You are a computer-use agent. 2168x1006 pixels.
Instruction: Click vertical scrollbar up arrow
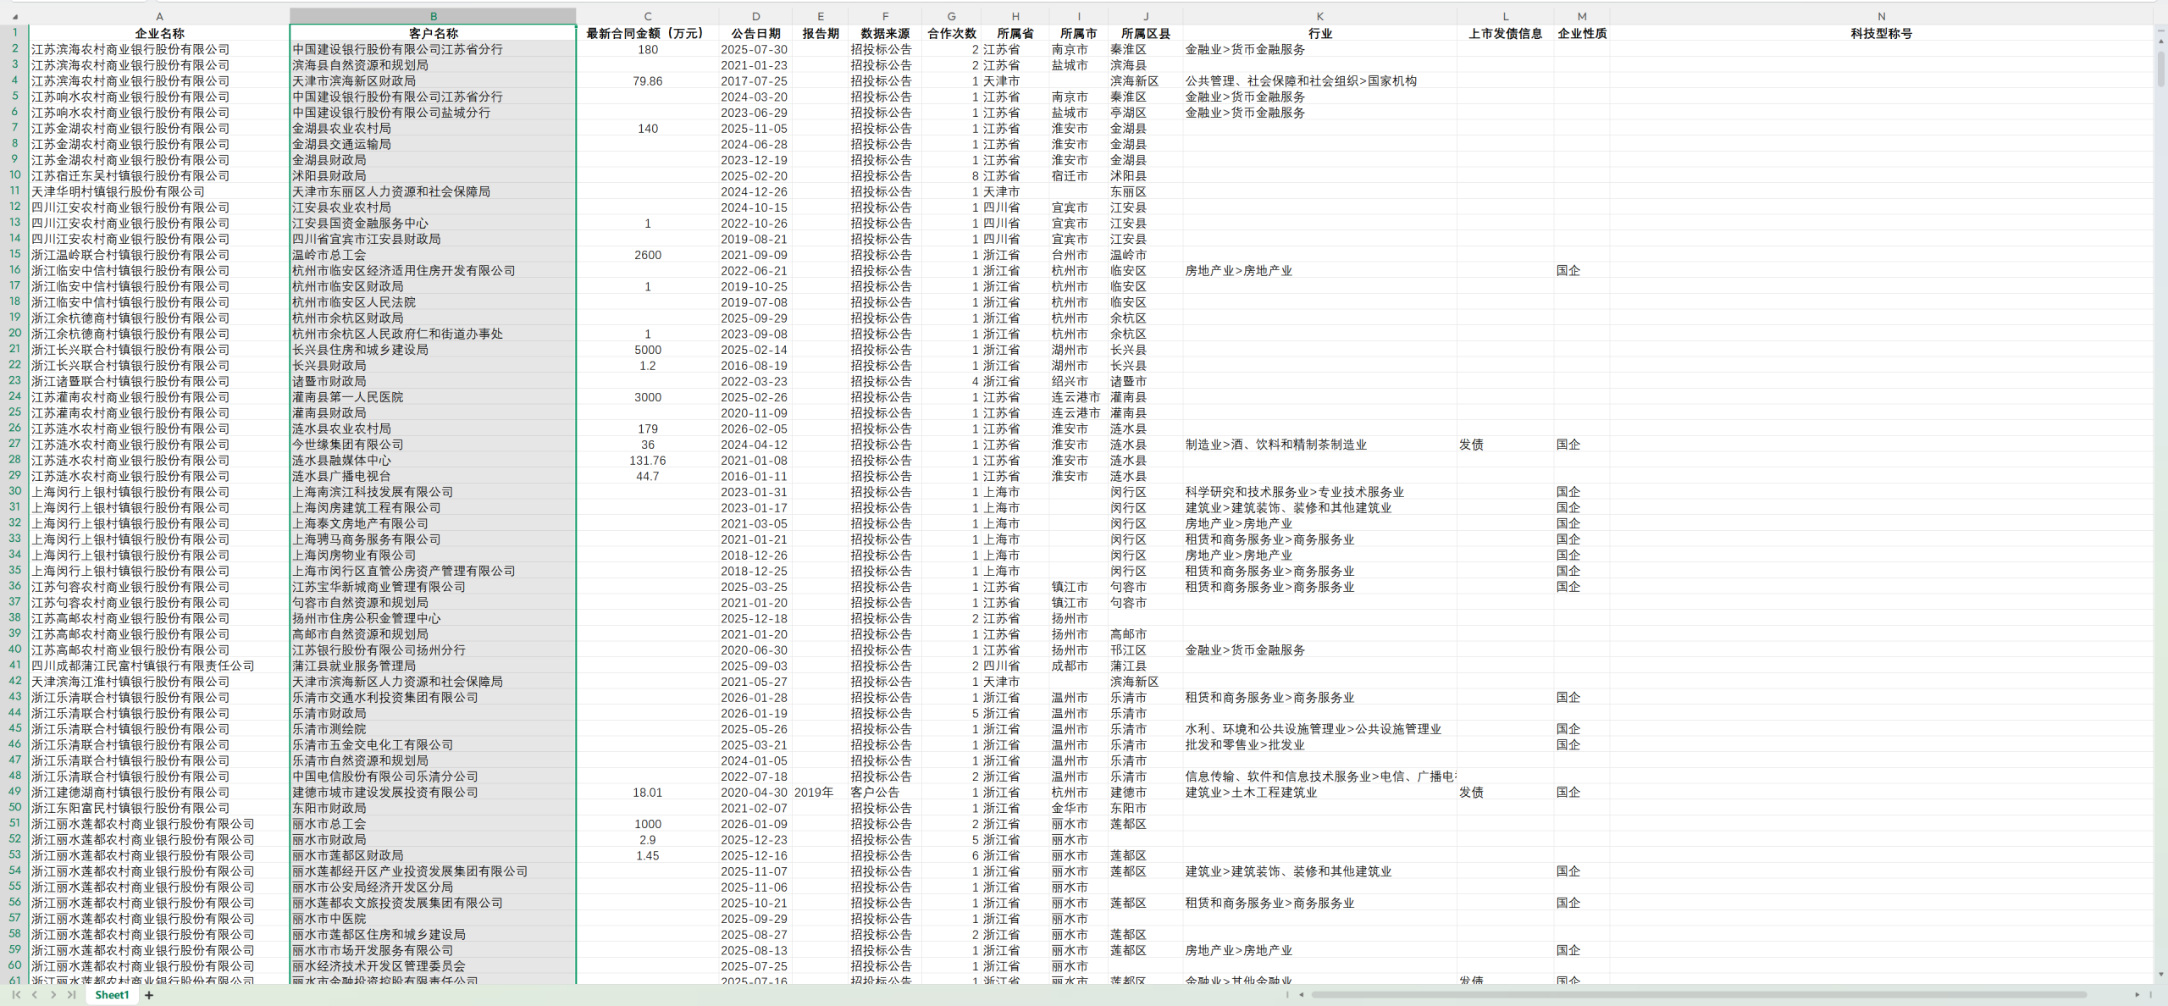pos(2160,40)
